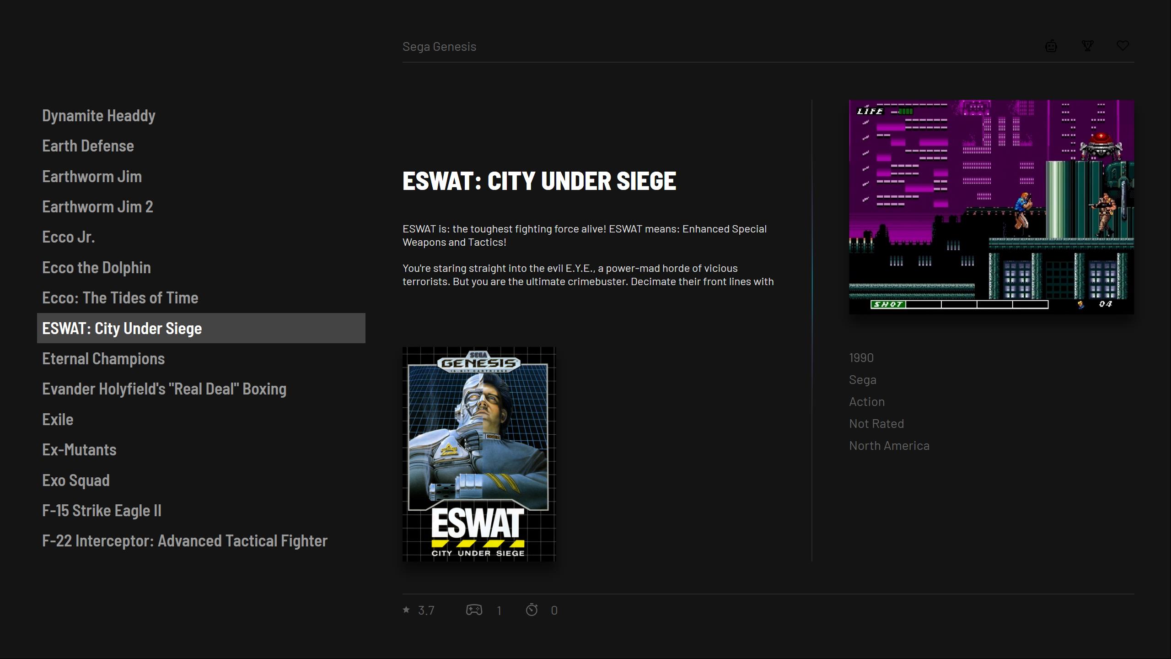Screen dimensions: 1171x659
Task: Click the 3.7 rating value
Action: pos(426,610)
